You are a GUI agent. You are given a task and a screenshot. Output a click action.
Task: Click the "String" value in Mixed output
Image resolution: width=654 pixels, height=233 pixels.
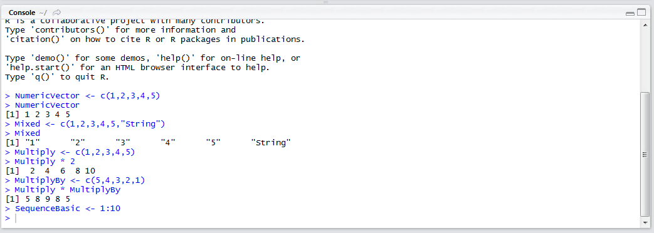point(271,143)
